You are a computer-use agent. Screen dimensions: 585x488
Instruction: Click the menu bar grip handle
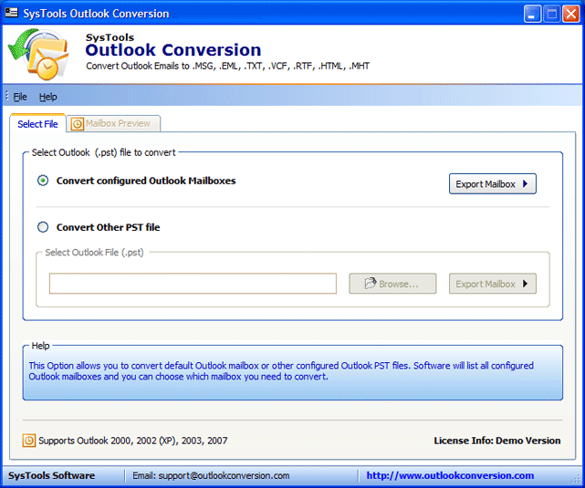tap(6, 97)
